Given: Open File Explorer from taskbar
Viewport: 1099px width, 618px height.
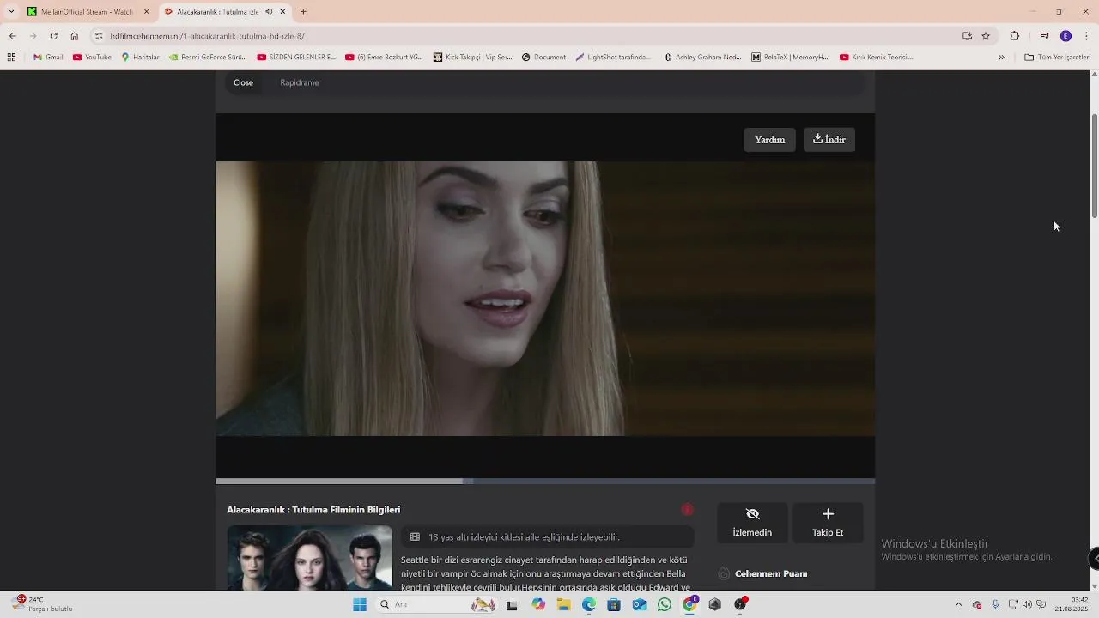Looking at the screenshot, I should pos(563,604).
